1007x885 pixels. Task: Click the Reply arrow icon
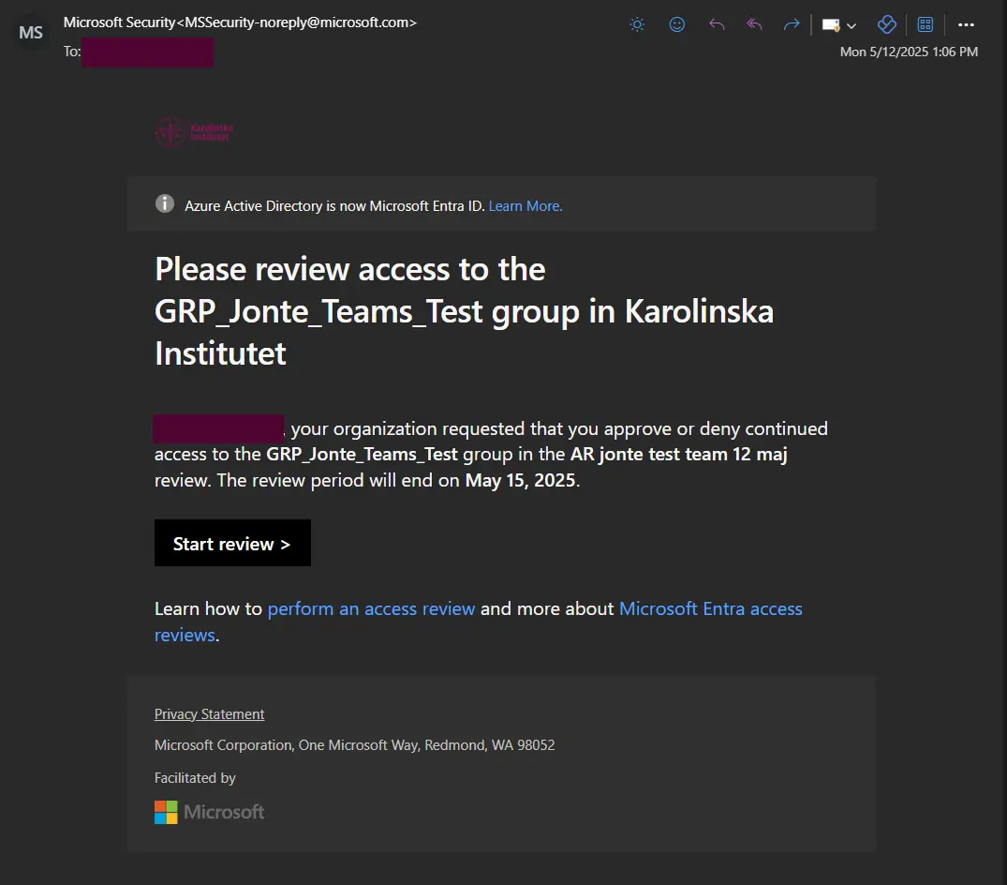click(717, 25)
